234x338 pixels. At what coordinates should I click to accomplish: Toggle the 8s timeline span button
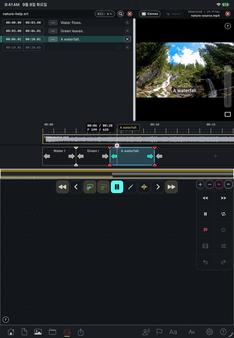pyautogui.click(x=219, y=184)
